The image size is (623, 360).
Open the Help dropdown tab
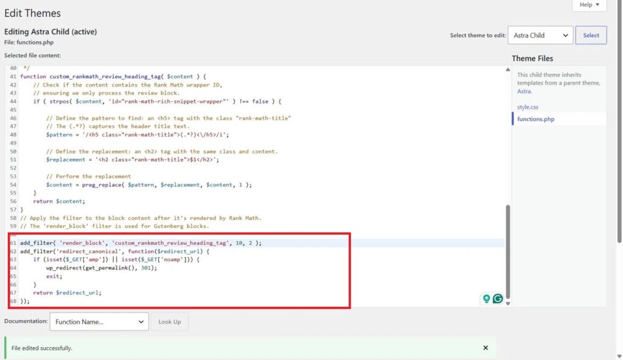click(x=589, y=5)
